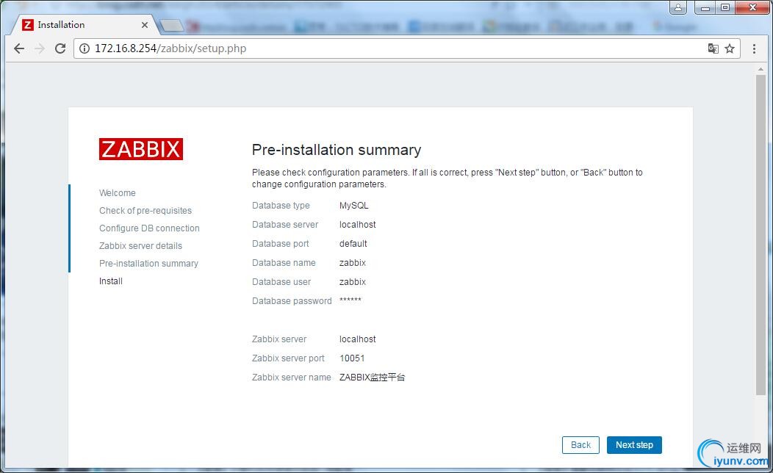Image resolution: width=773 pixels, height=473 pixels.
Task: Click the page vertical scrollbar
Action: (761, 234)
